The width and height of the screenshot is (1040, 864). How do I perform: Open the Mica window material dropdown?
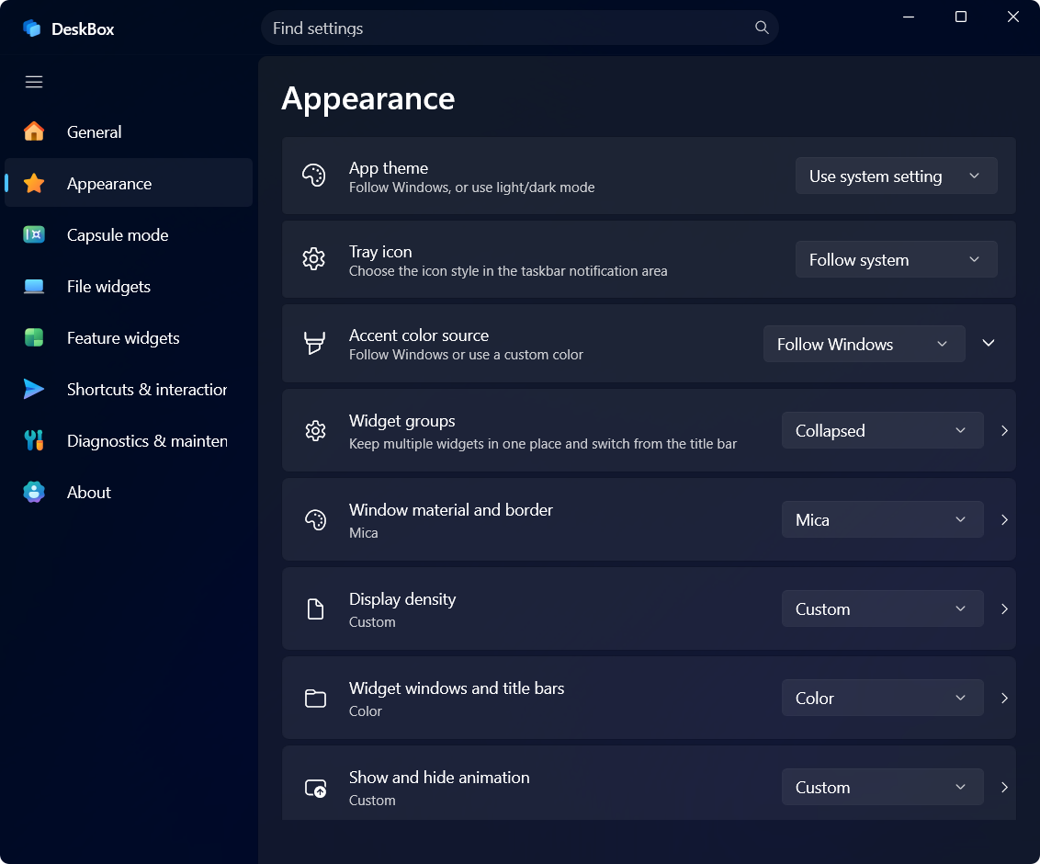click(883, 519)
